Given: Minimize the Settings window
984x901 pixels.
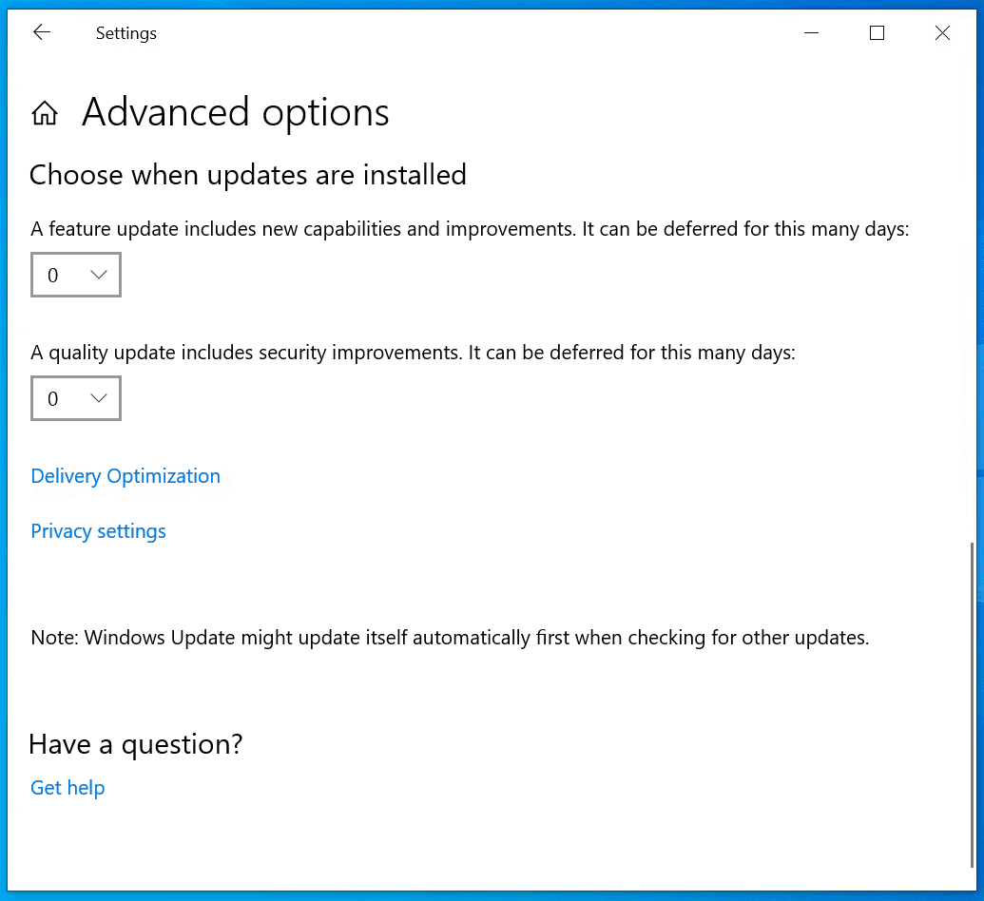Looking at the screenshot, I should pyautogui.click(x=811, y=32).
